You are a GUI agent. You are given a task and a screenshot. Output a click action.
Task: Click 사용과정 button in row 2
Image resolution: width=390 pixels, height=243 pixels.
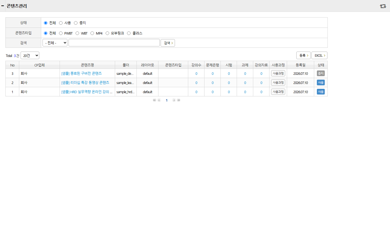(278, 83)
